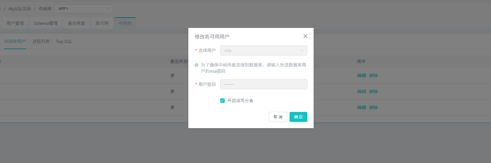Image resolution: width=491 pixels, height=163 pixels.
Task: Close the 修改高可用用户 dialog
Action: pos(306,36)
